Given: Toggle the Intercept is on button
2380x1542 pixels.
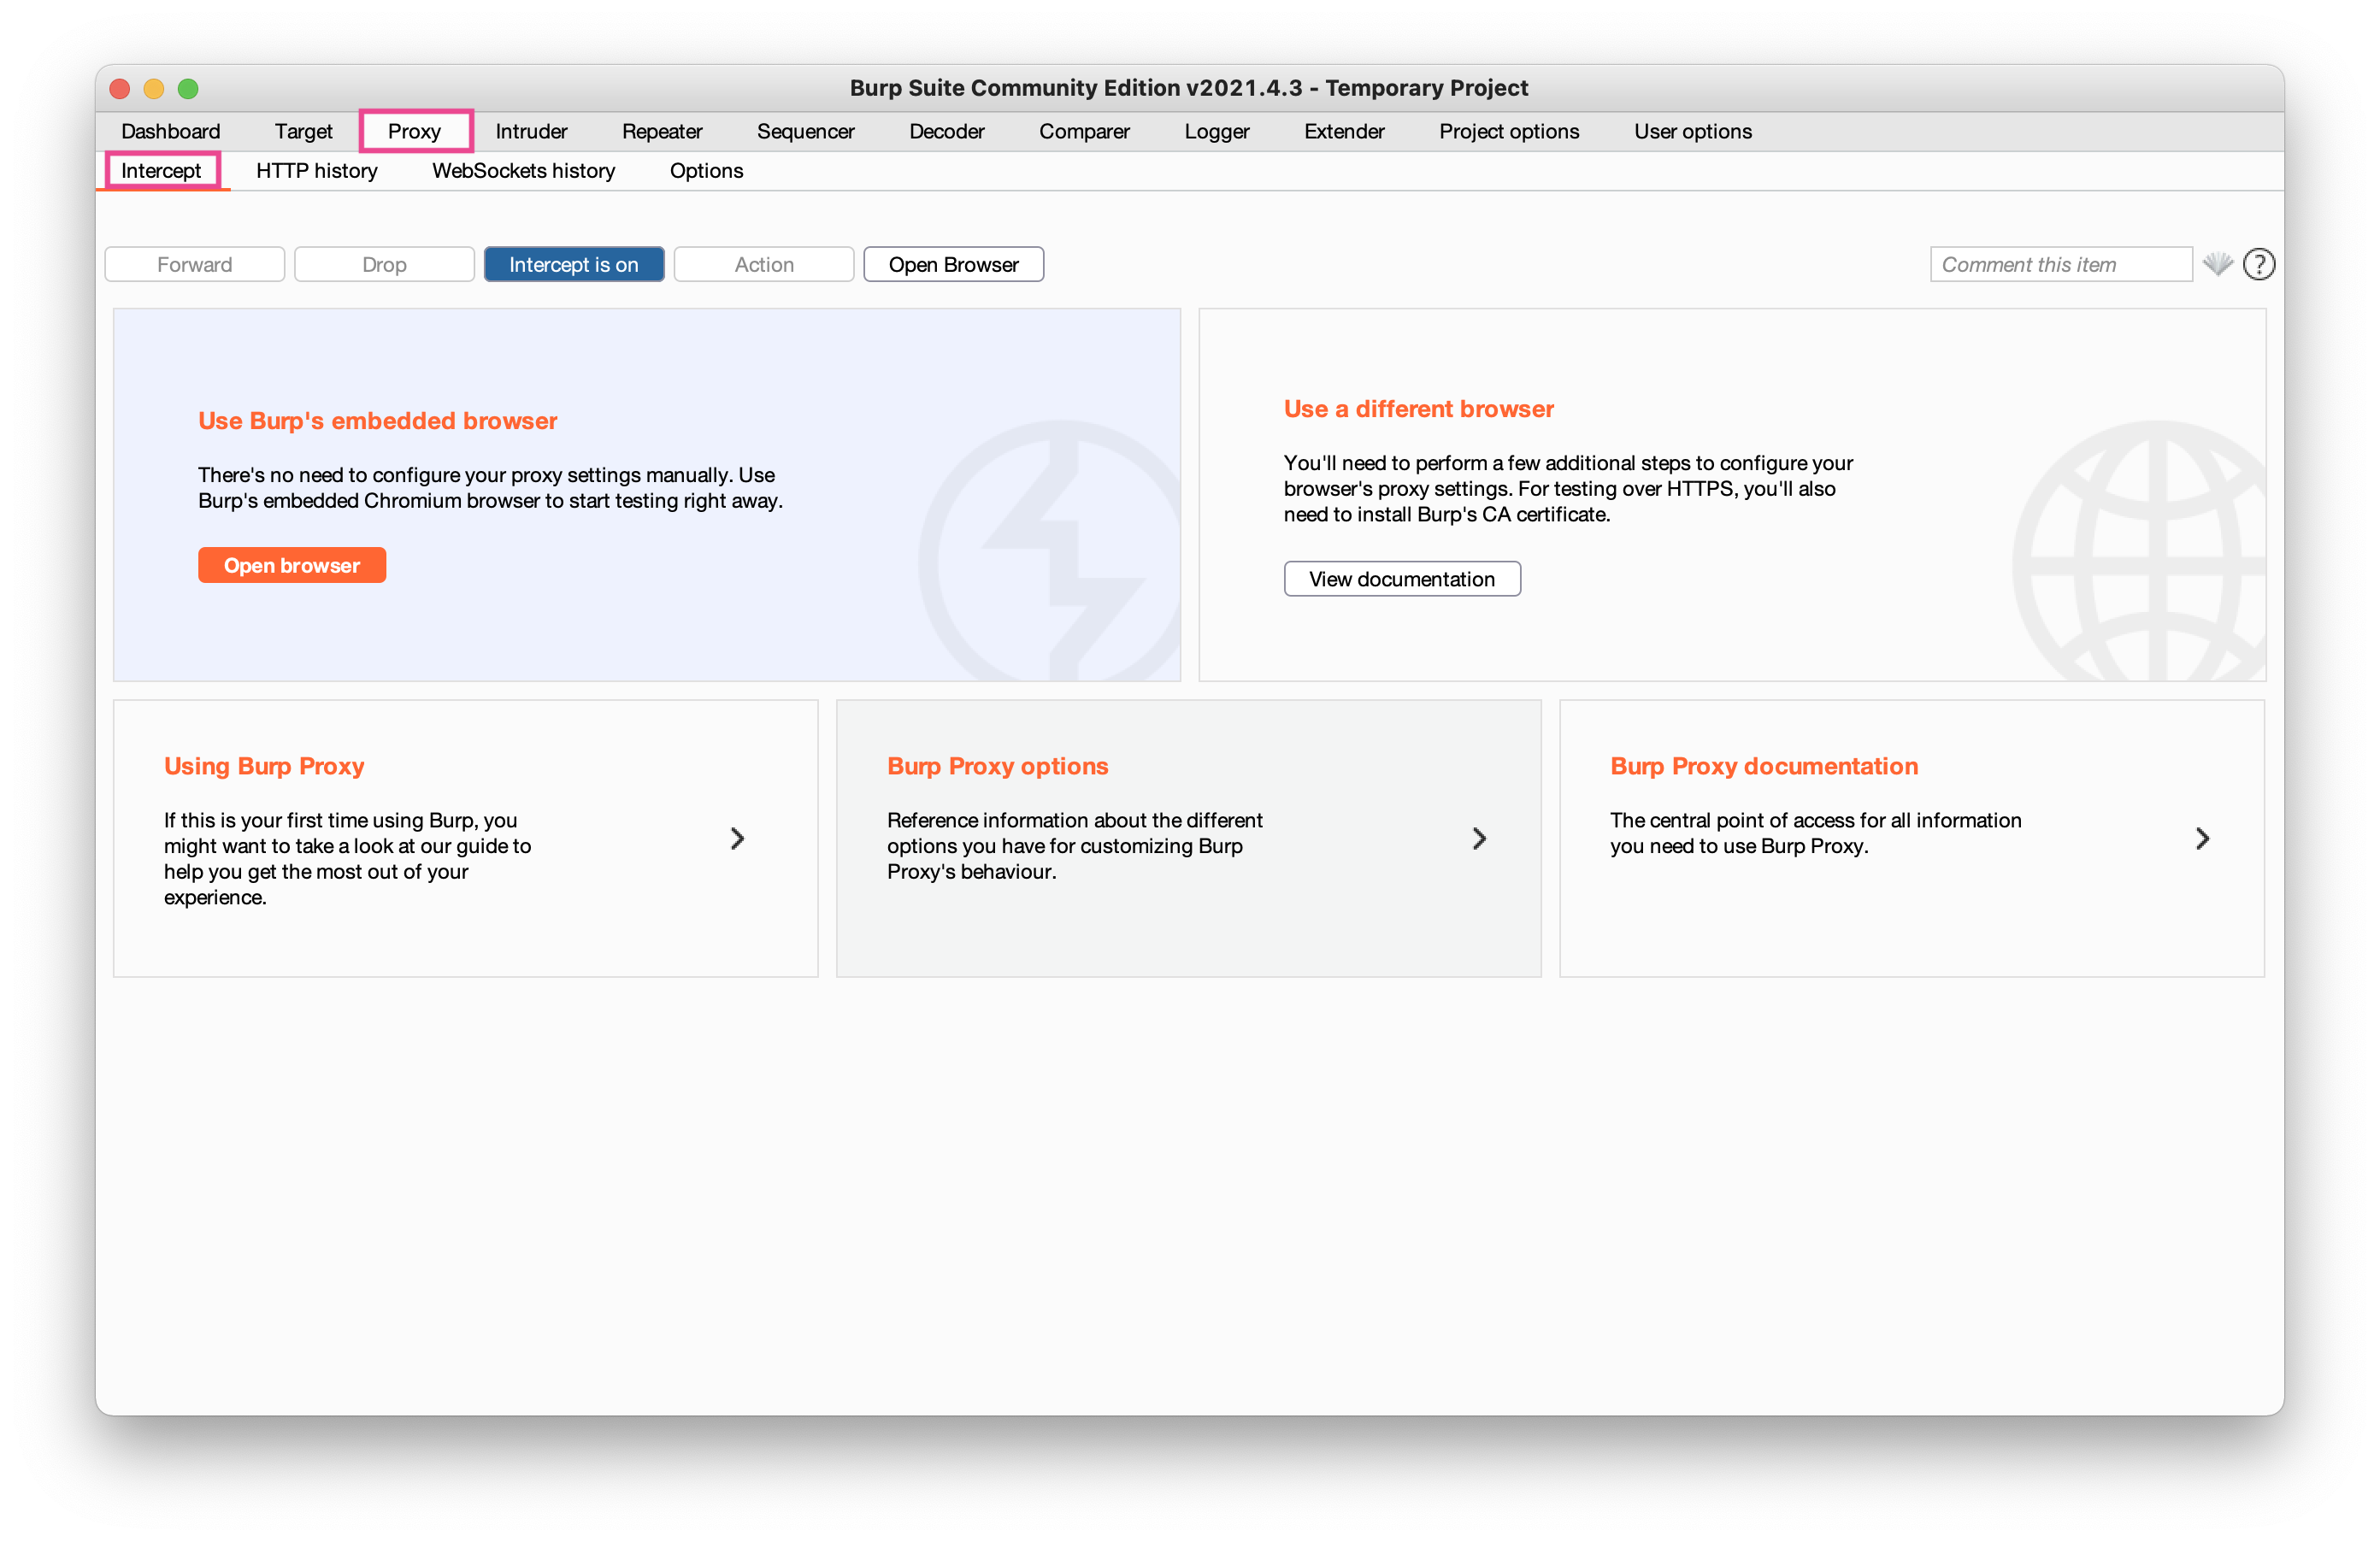Looking at the screenshot, I should point(573,264).
